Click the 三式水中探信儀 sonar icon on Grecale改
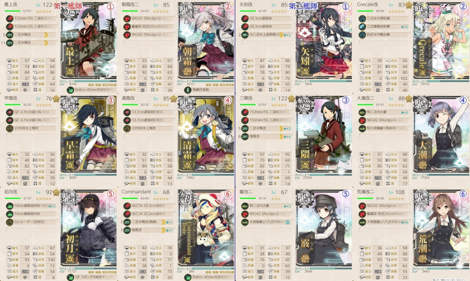The image size is (470, 281). (x=362, y=19)
